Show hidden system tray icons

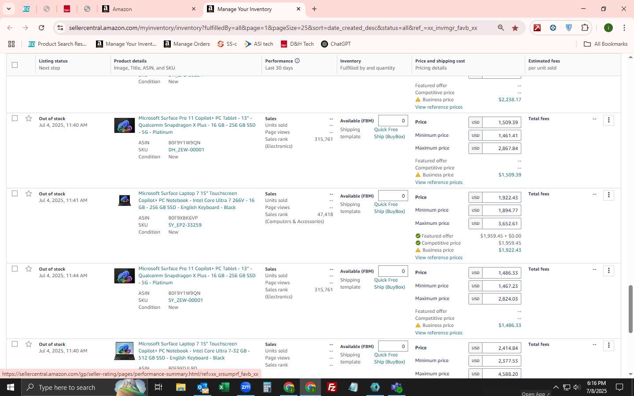click(556, 387)
